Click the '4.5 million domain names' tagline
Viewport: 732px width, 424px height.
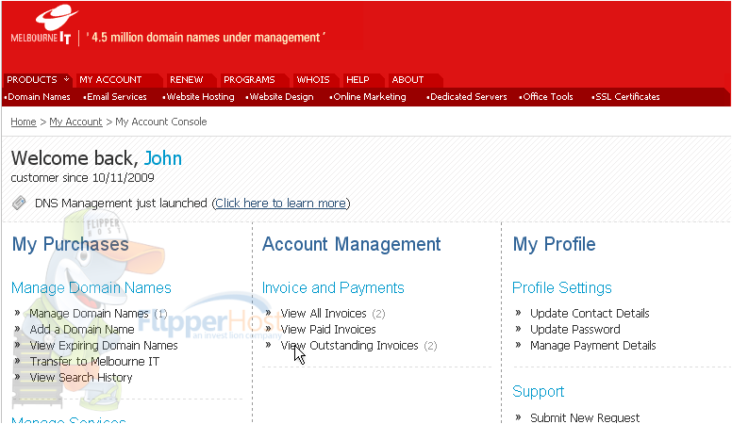(x=206, y=38)
